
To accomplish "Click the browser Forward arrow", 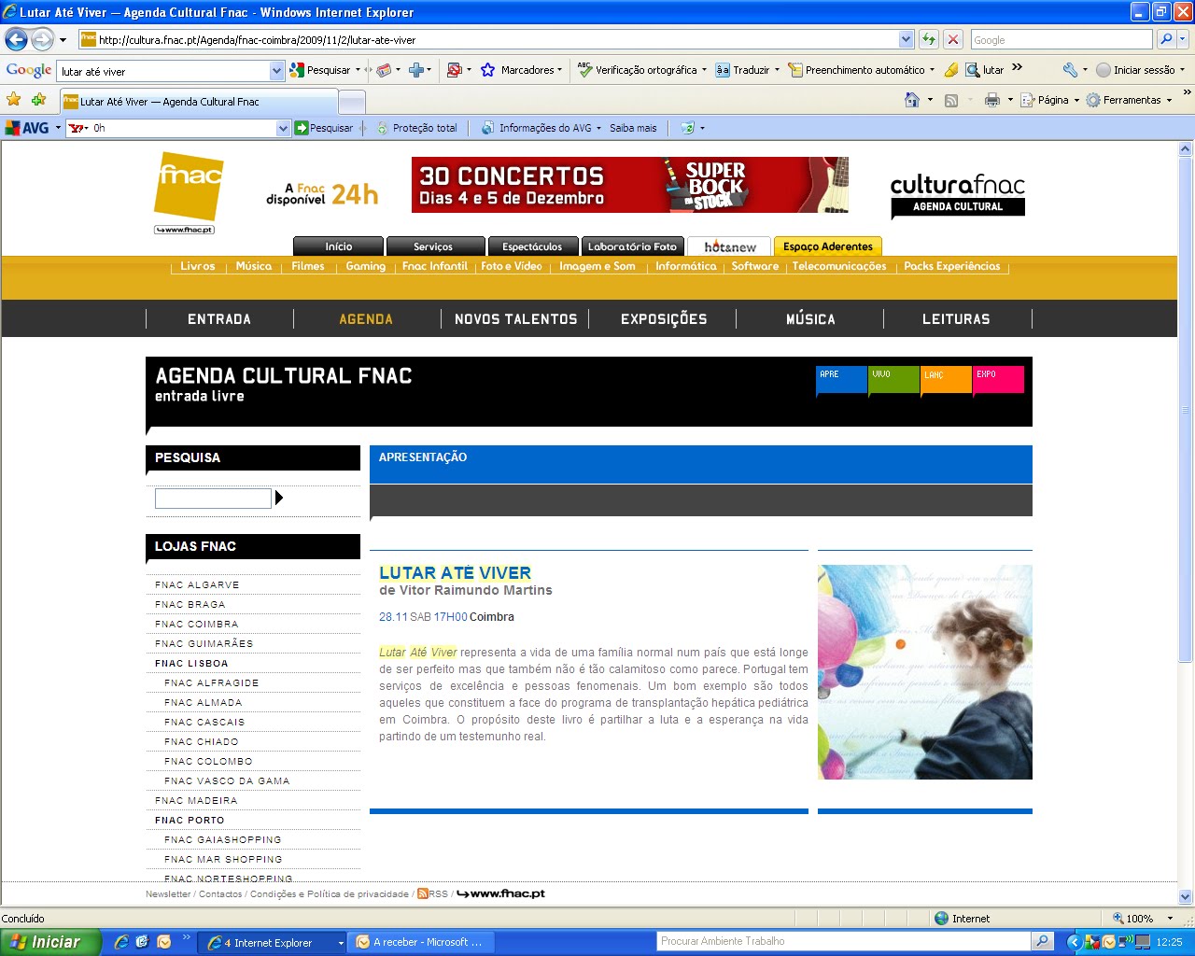I will (x=42, y=39).
